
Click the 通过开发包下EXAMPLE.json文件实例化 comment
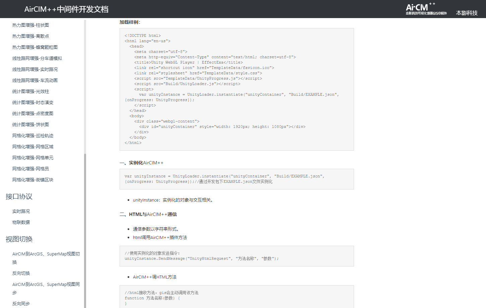(x=233, y=181)
